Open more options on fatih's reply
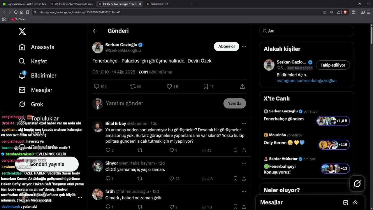Screen dimensions: 373x210 [x=244, y=191]
